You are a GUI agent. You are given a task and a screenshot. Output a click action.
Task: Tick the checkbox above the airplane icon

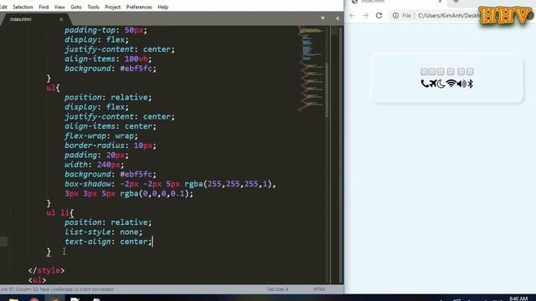pos(432,71)
